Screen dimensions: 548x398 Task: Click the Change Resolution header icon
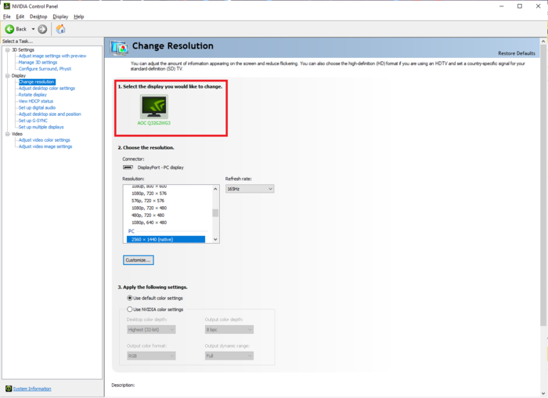119,48
